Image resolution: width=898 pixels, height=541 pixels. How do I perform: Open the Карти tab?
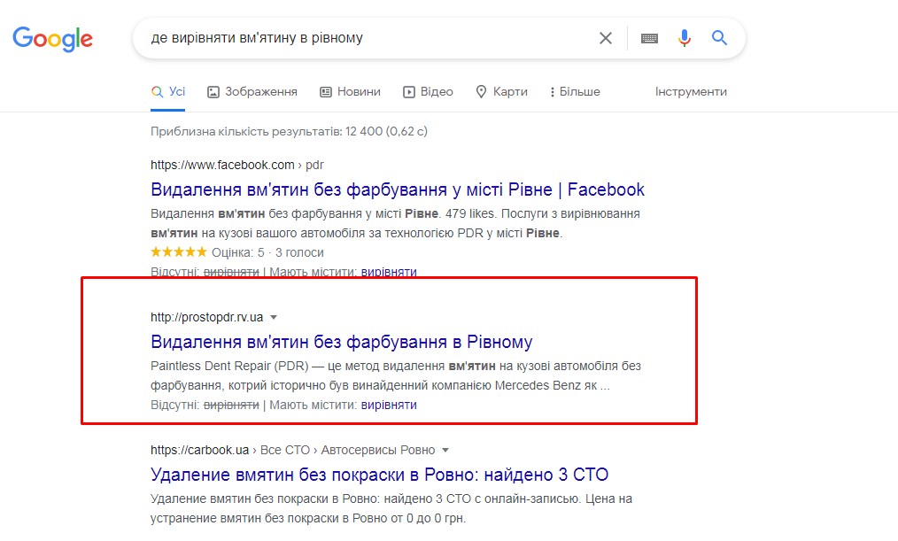501,91
